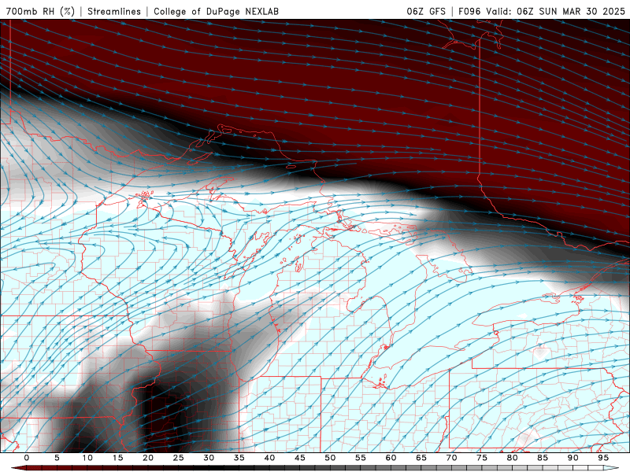
Task: Click the colorbar label "25"
Action: (179, 458)
